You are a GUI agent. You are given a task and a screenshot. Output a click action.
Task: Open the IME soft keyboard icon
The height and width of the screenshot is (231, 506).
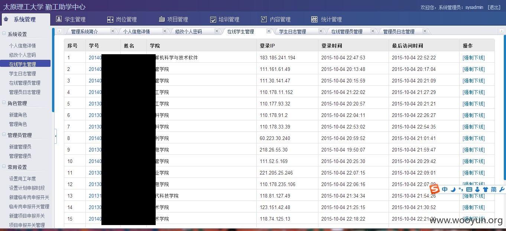tap(469, 189)
